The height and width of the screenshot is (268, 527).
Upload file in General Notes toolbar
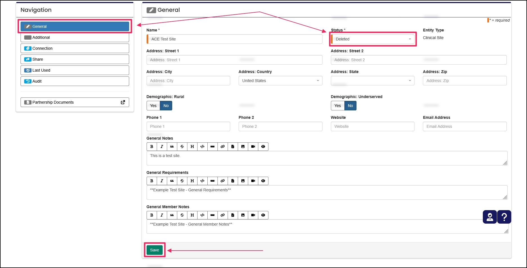pyautogui.click(x=233, y=147)
